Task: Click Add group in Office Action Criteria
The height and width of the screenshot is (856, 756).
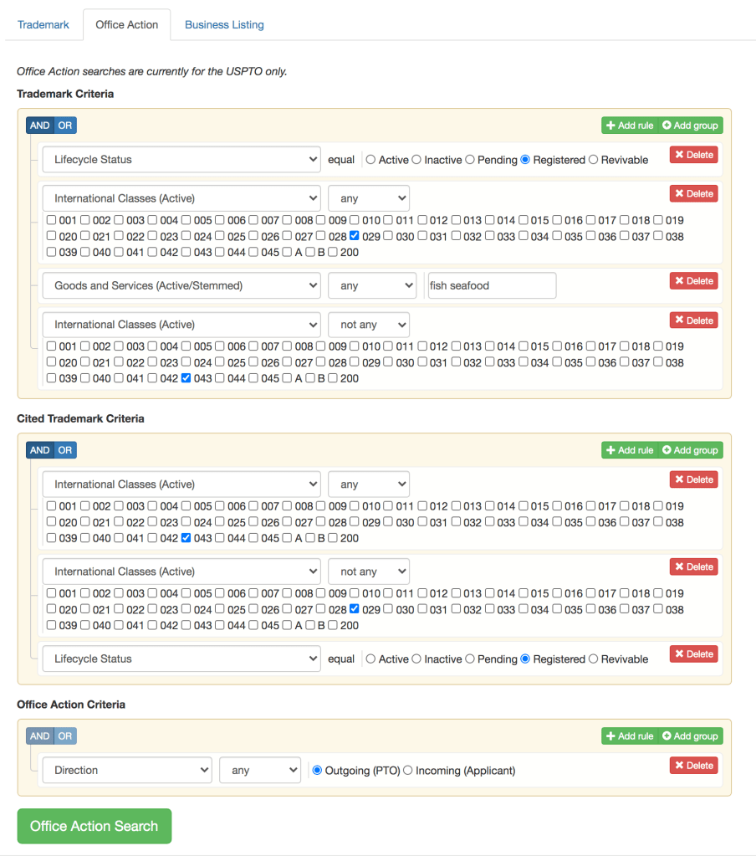Action: [x=690, y=736]
